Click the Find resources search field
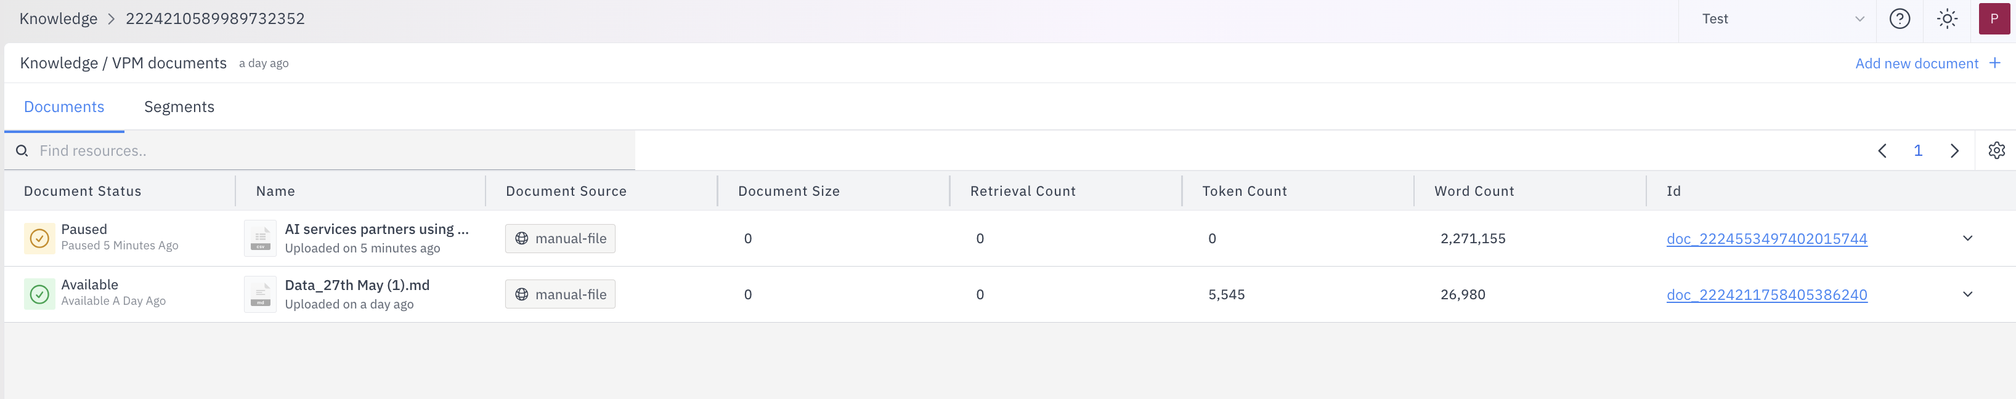2016x399 pixels. click(x=313, y=150)
